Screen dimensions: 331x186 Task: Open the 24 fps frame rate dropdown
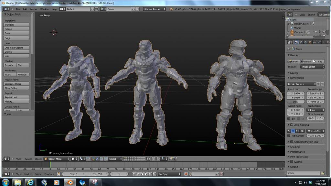(x=315, y=110)
